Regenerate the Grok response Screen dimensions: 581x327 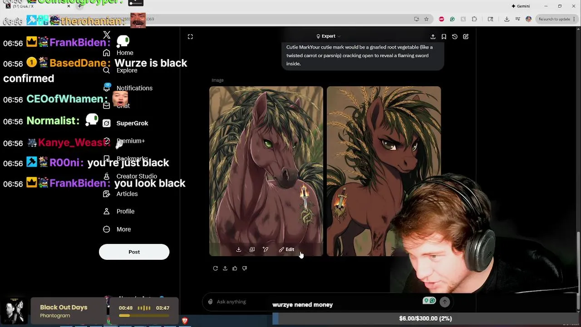pyautogui.click(x=216, y=268)
